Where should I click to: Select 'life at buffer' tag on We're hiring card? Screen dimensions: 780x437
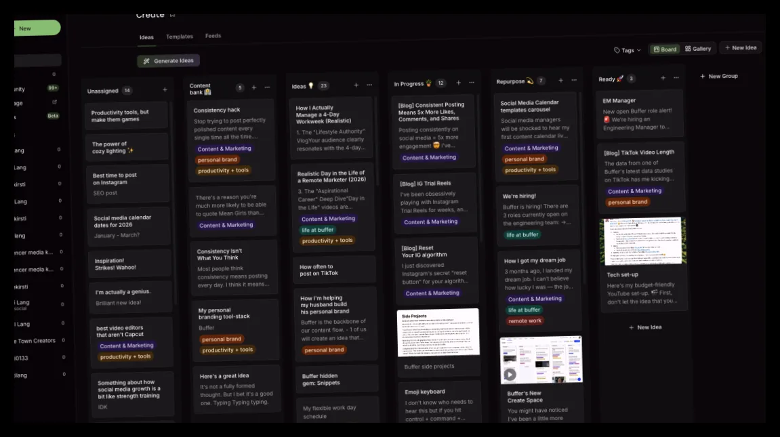pos(522,234)
